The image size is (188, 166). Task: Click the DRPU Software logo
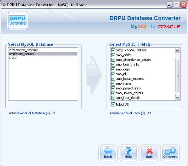[18, 21]
